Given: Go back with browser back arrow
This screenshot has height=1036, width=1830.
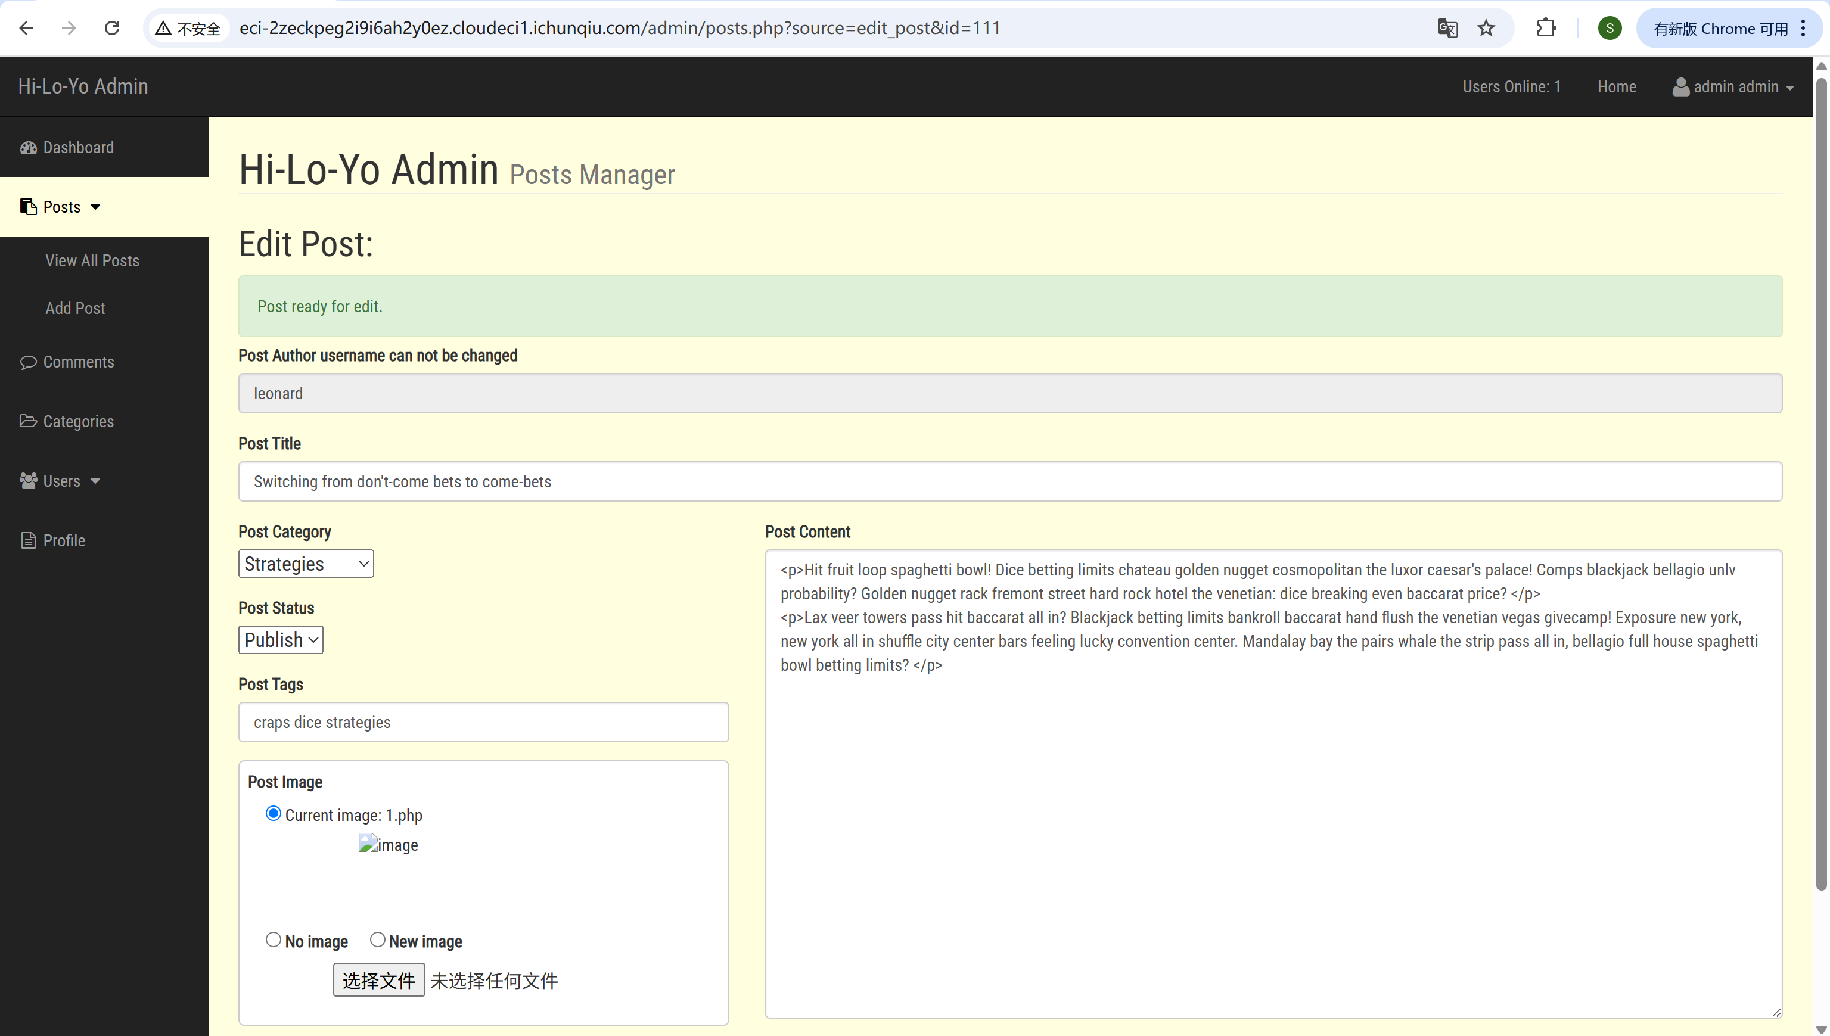Looking at the screenshot, I should [x=26, y=29].
